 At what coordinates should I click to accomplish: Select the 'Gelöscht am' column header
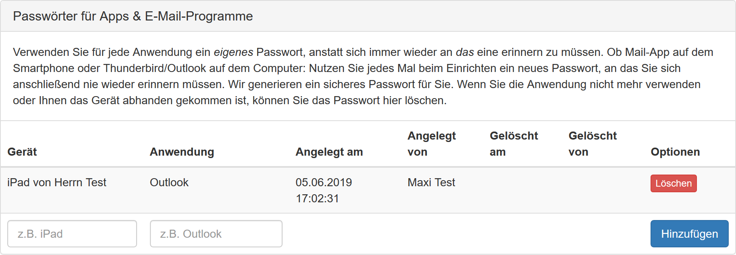(x=514, y=144)
